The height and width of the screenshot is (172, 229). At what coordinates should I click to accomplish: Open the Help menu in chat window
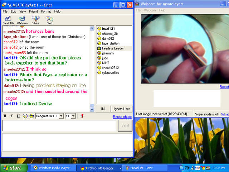point(57,11)
